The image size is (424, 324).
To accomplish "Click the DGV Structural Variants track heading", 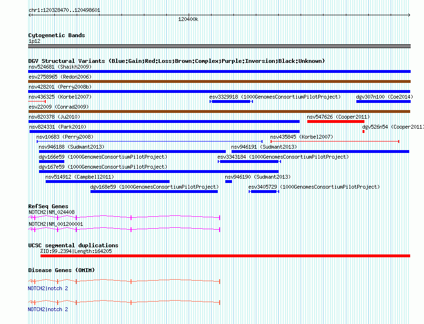I will 177,61.
